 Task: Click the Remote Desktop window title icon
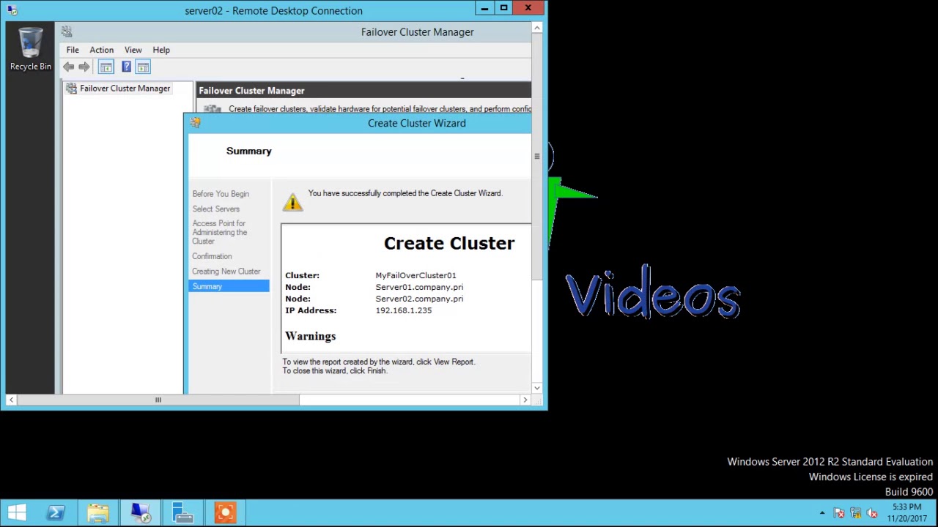12,10
